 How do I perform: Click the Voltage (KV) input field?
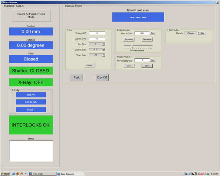(97, 33)
